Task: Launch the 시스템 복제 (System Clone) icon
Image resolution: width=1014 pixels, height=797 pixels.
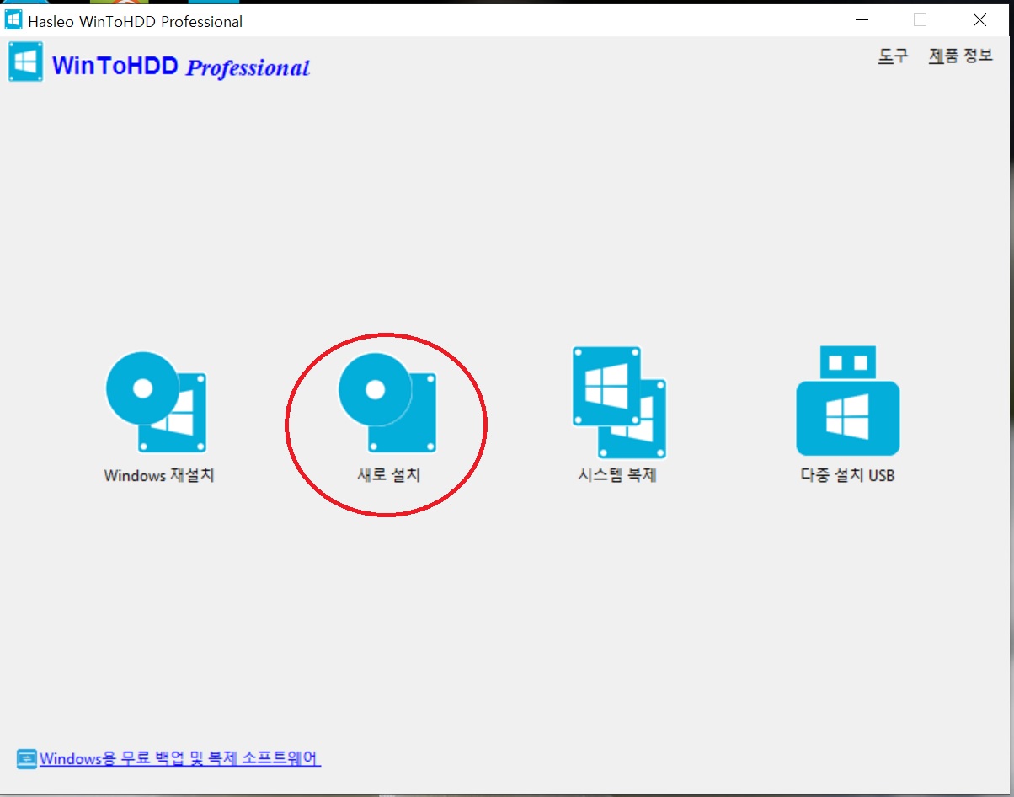Action: coord(619,402)
